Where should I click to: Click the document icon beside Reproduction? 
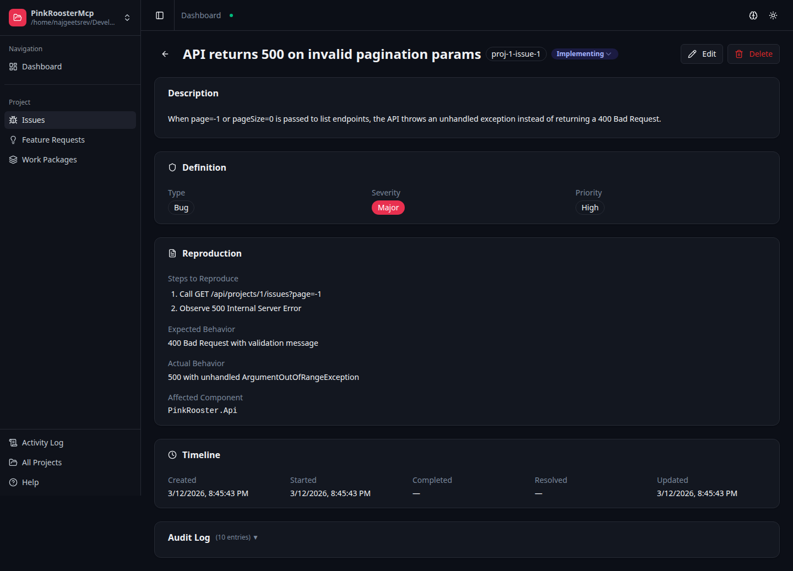(172, 253)
